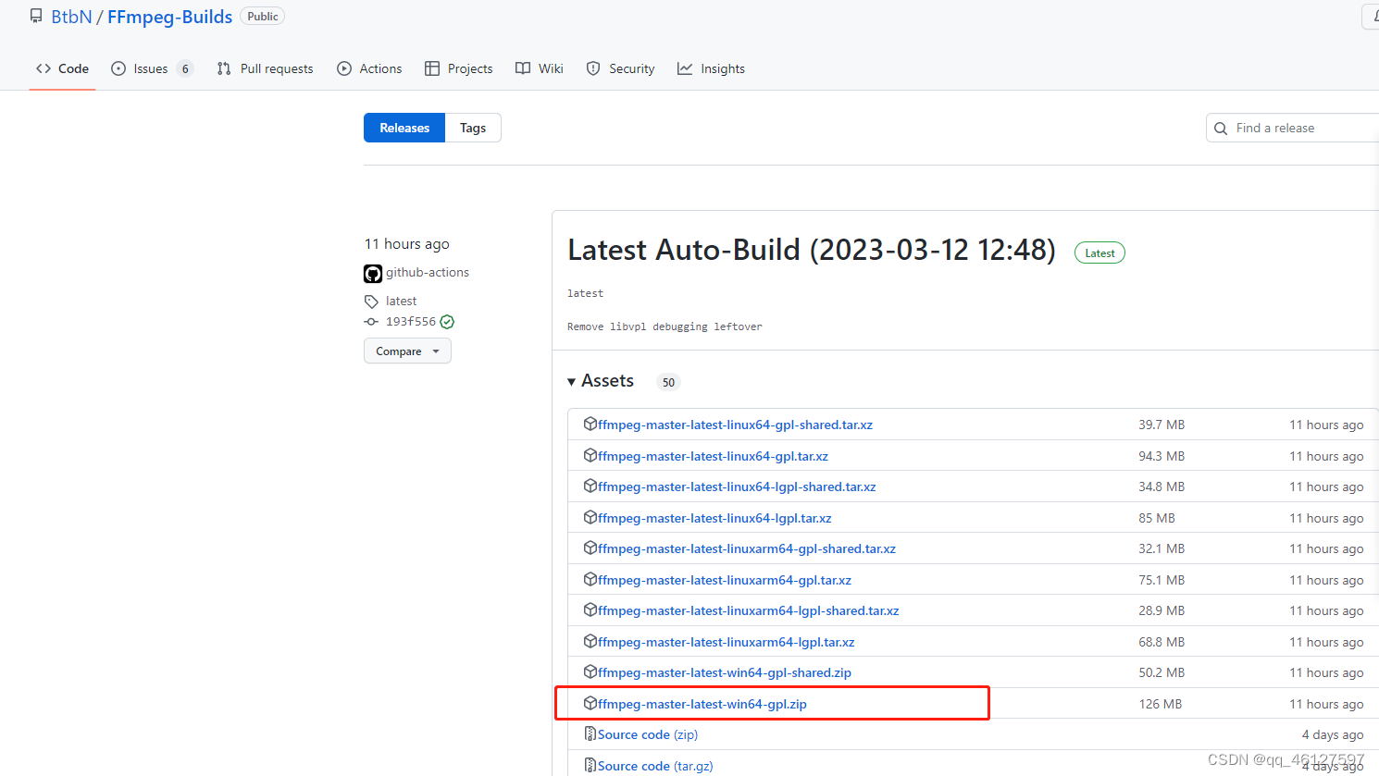
Task: Download ffmpeg-master-latest-linux64-lgpl.tar.xz
Action: (x=714, y=518)
